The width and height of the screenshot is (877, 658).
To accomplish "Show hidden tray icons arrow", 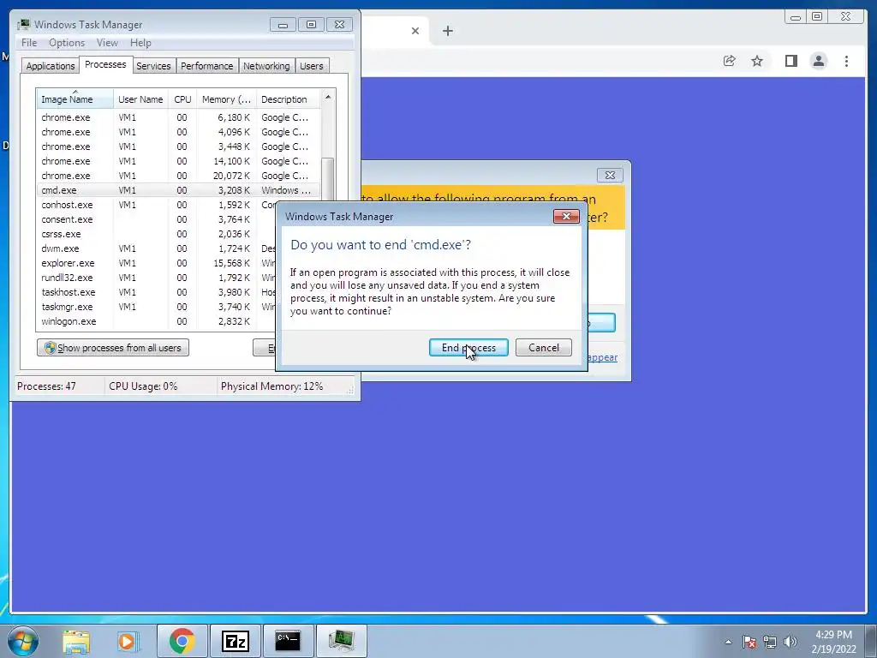I will [728, 642].
